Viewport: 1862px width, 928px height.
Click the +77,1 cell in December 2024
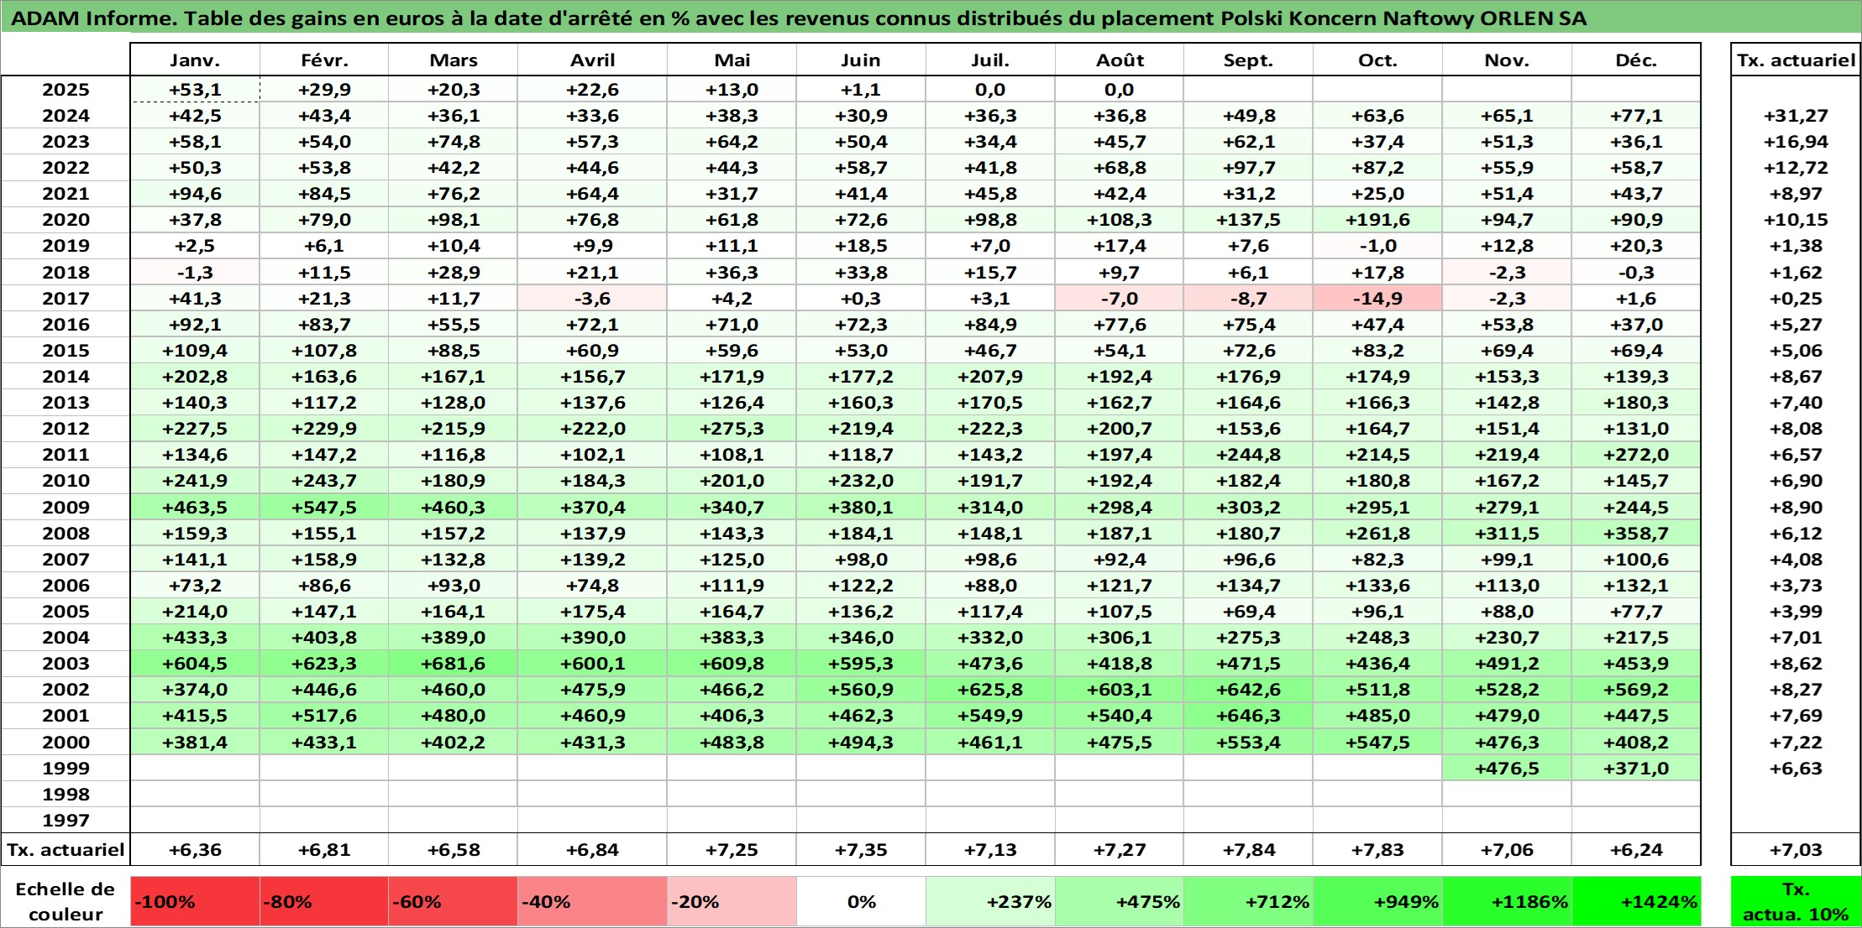(x=1636, y=116)
